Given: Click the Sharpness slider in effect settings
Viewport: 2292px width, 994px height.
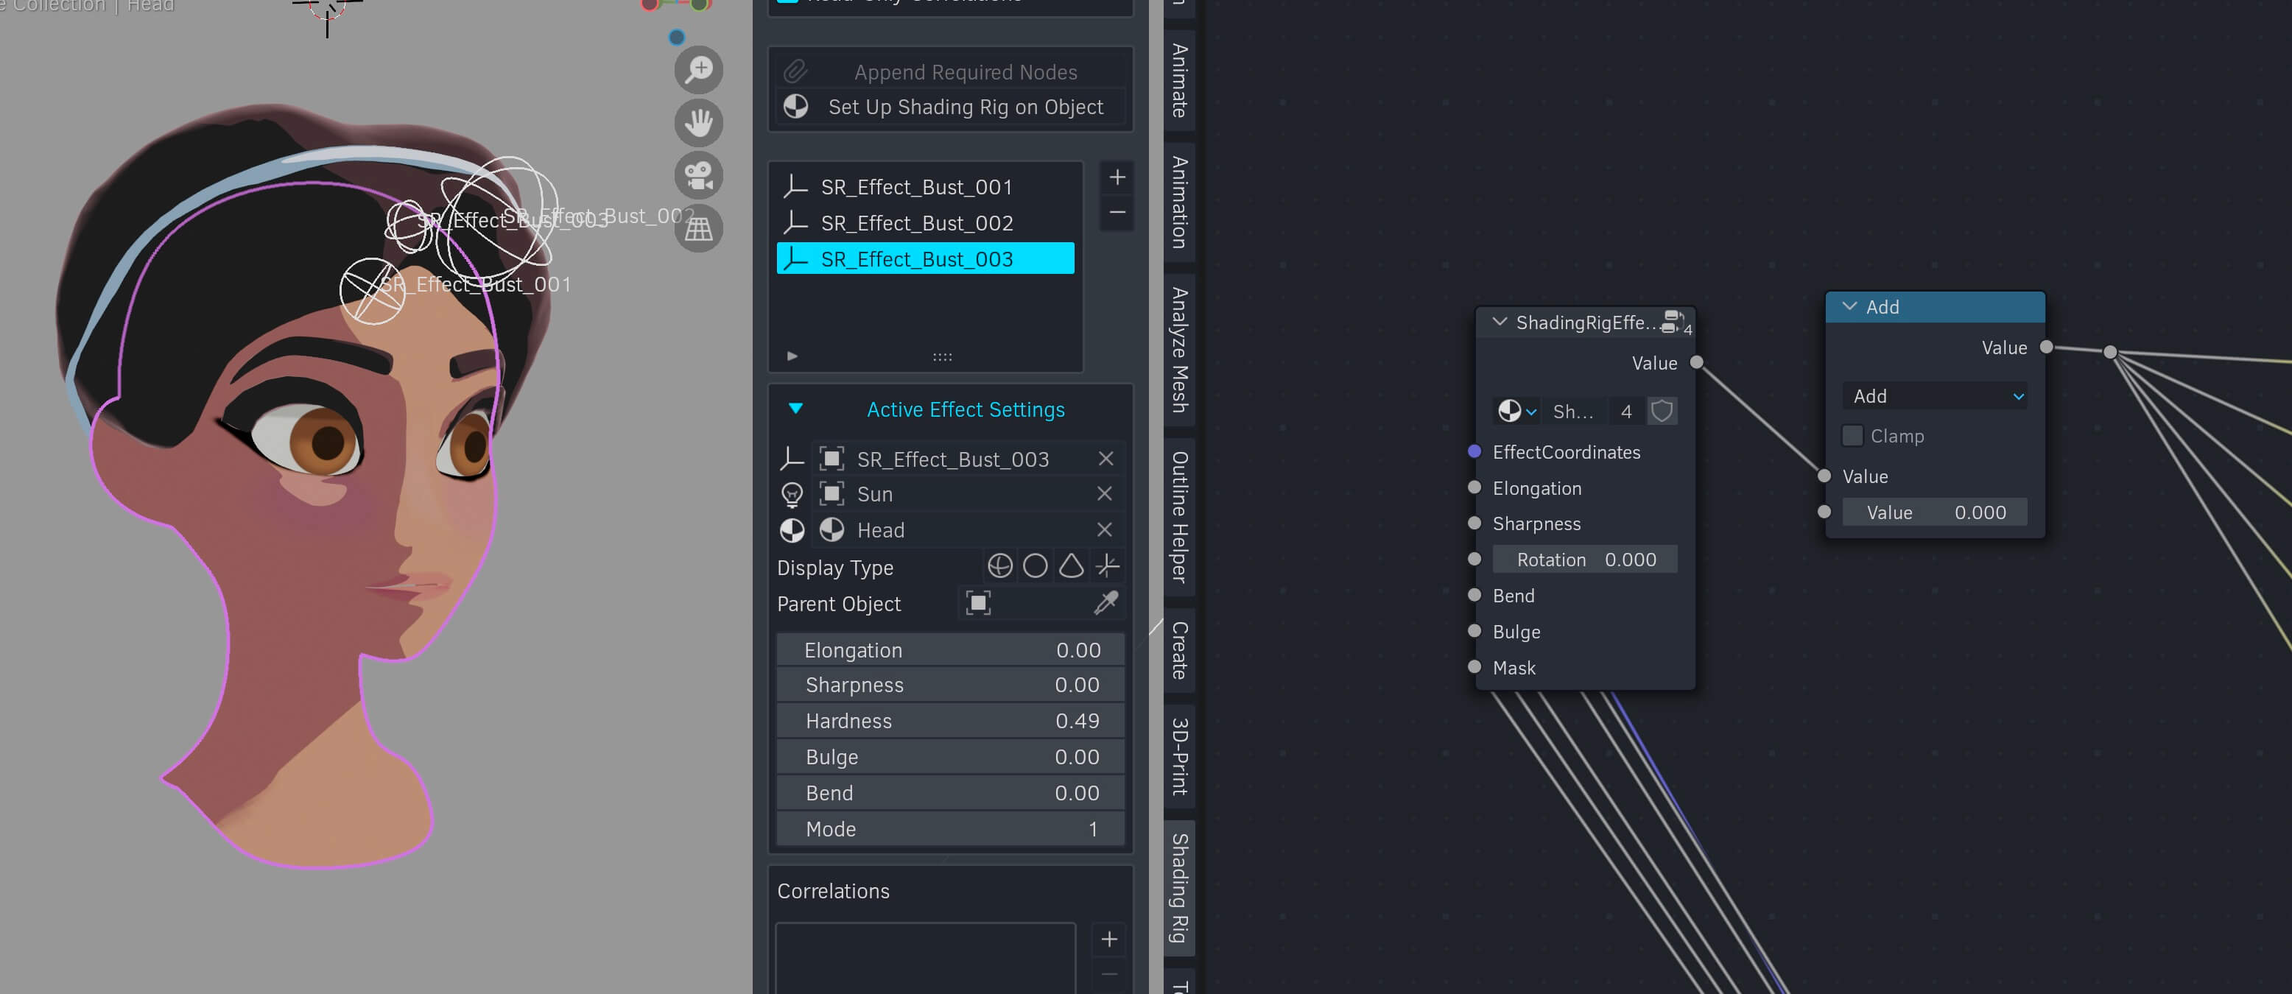Looking at the screenshot, I should click(x=950, y=685).
